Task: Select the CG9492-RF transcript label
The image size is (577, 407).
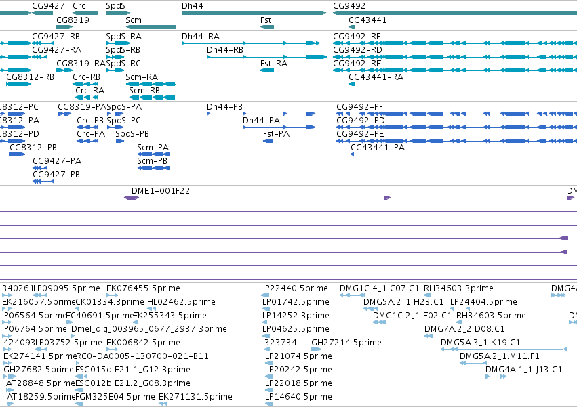Action: [357, 37]
